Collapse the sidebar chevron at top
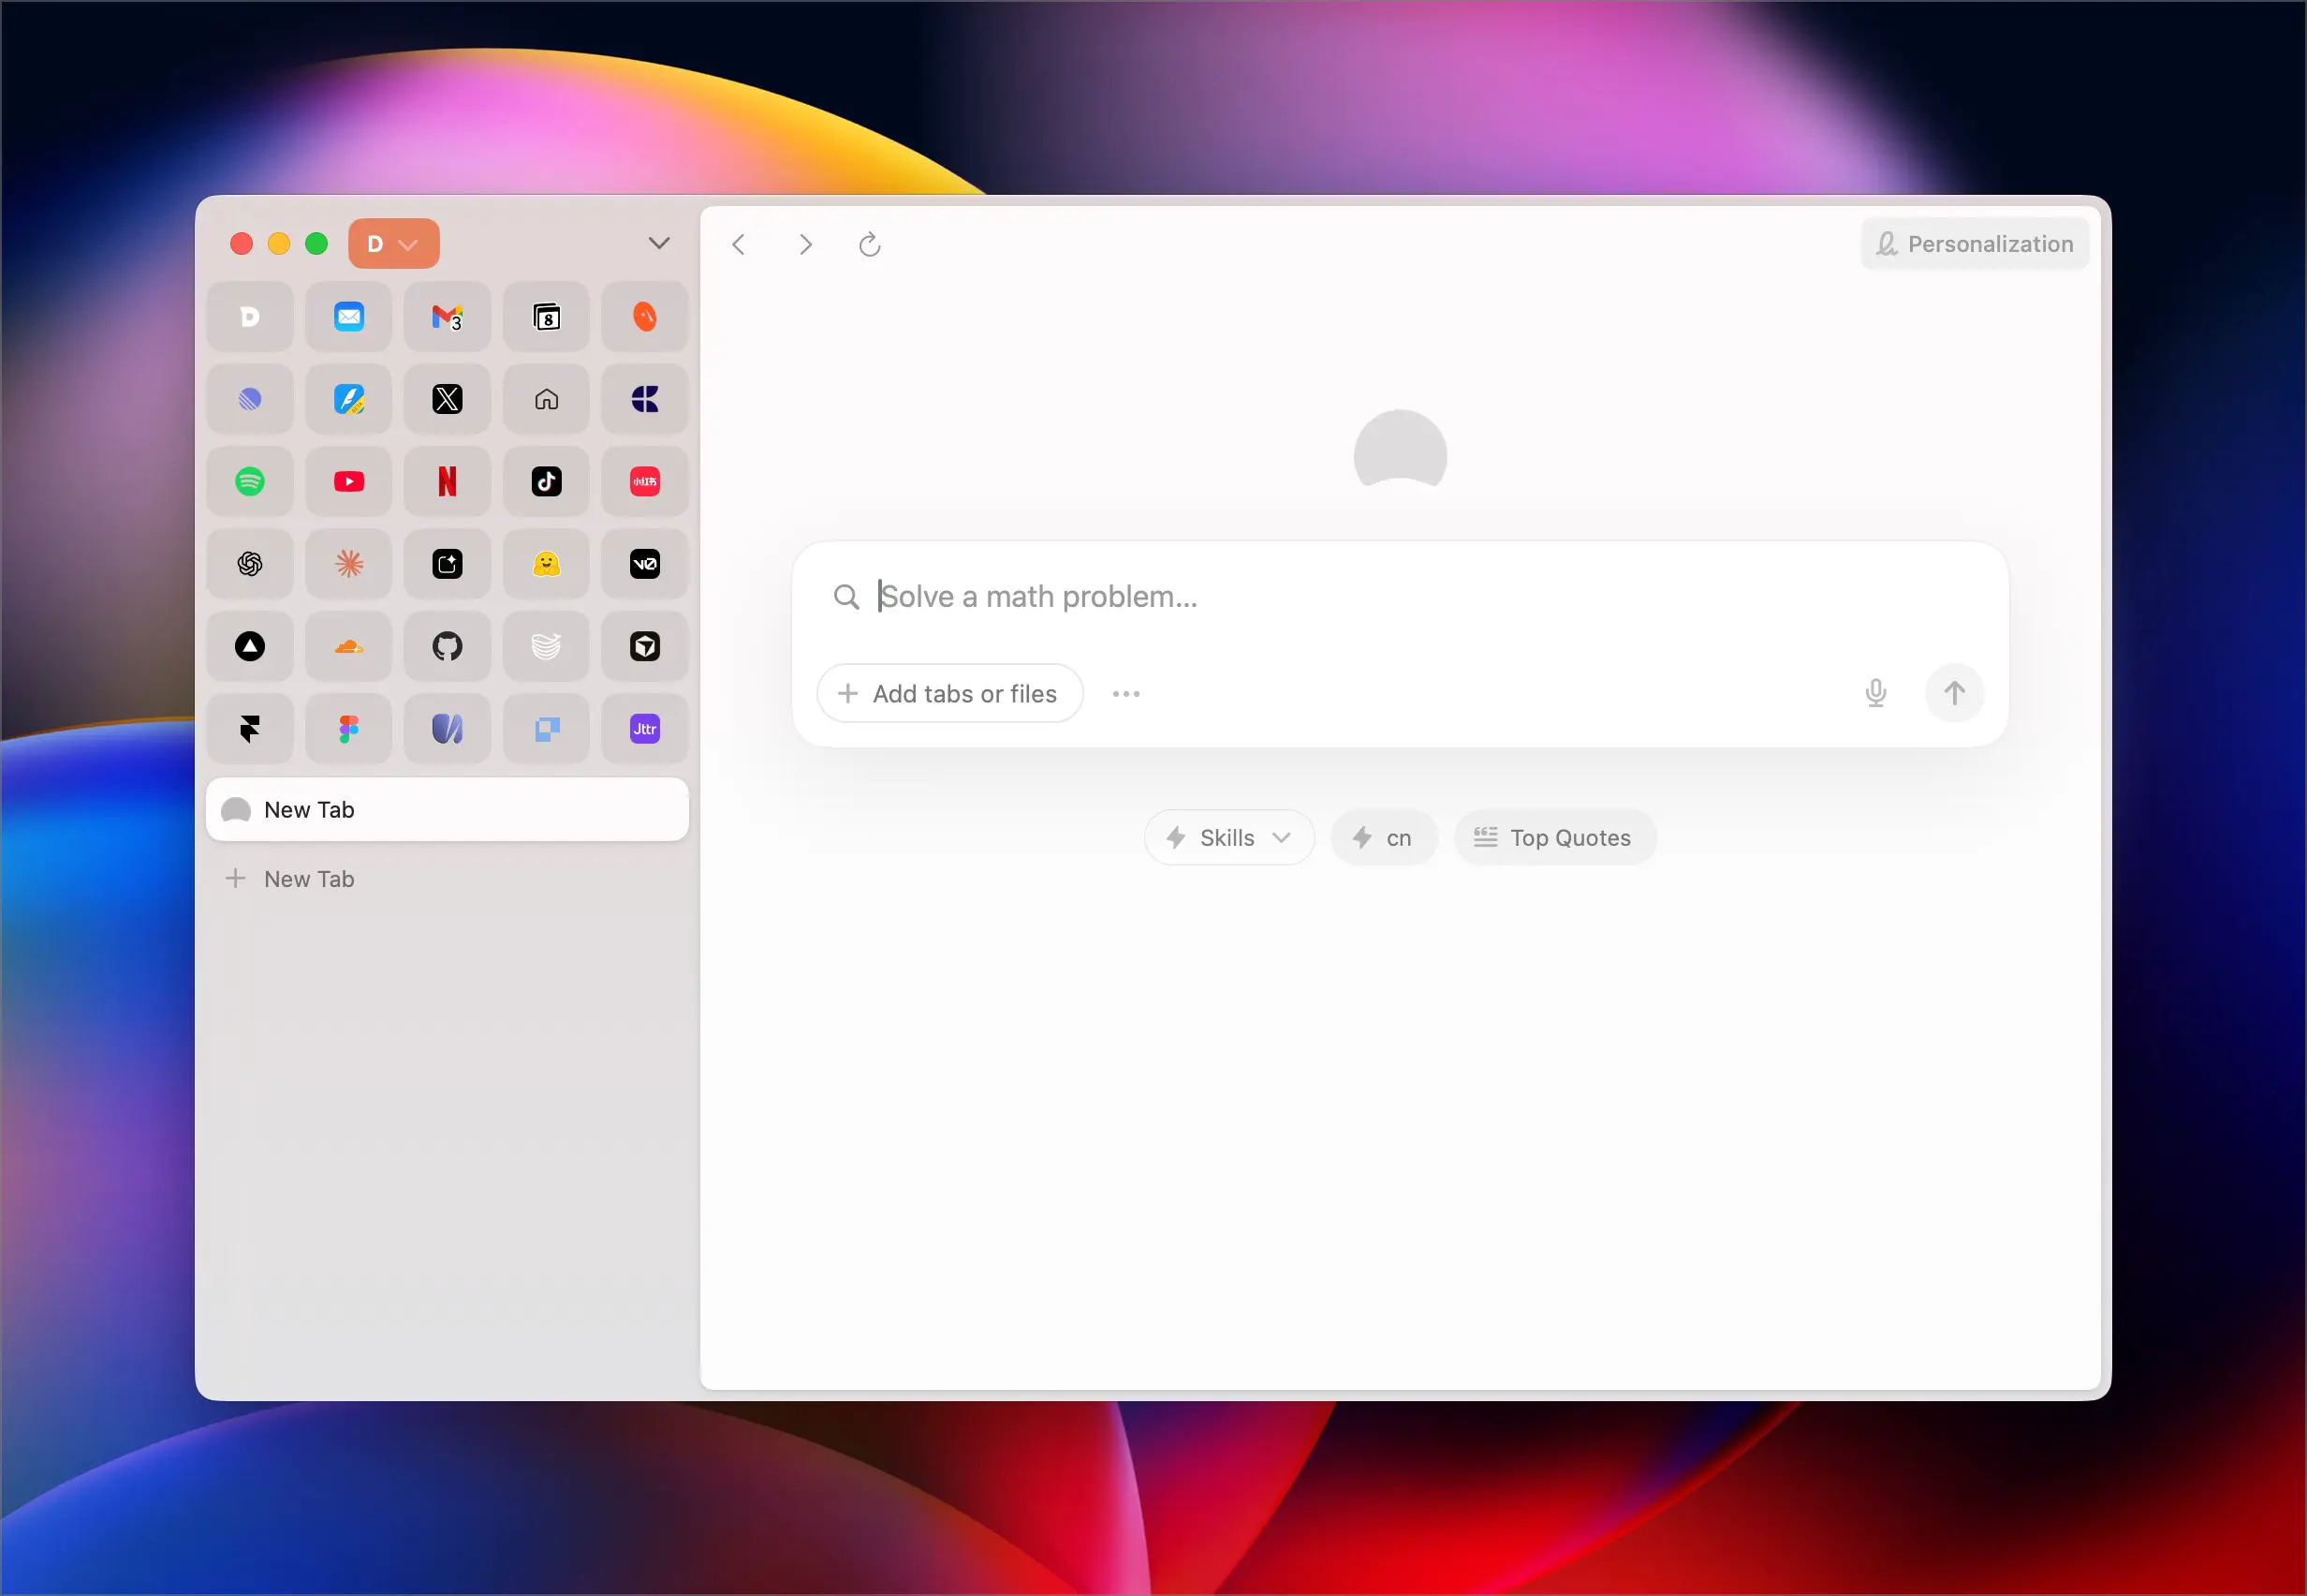The width and height of the screenshot is (2307, 1596). [x=659, y=243]
